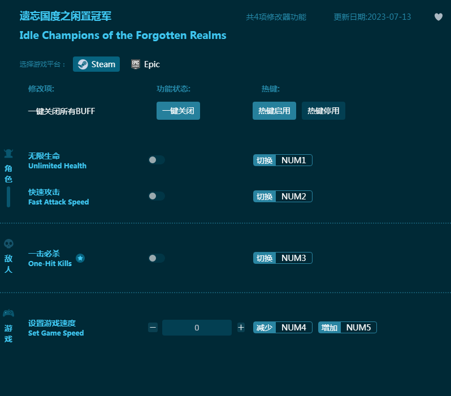
Task: Click the 热键启用 button
Action: [275, 111]
